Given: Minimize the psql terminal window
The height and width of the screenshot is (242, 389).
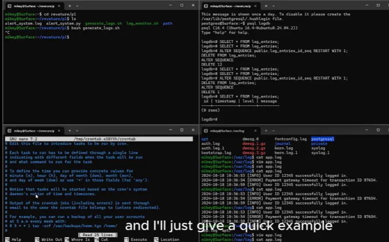Looking at the screenshot, I should 367,5.
